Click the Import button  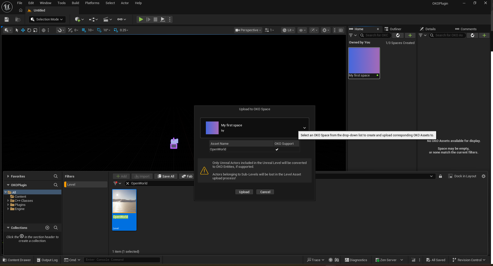point(142,176)
